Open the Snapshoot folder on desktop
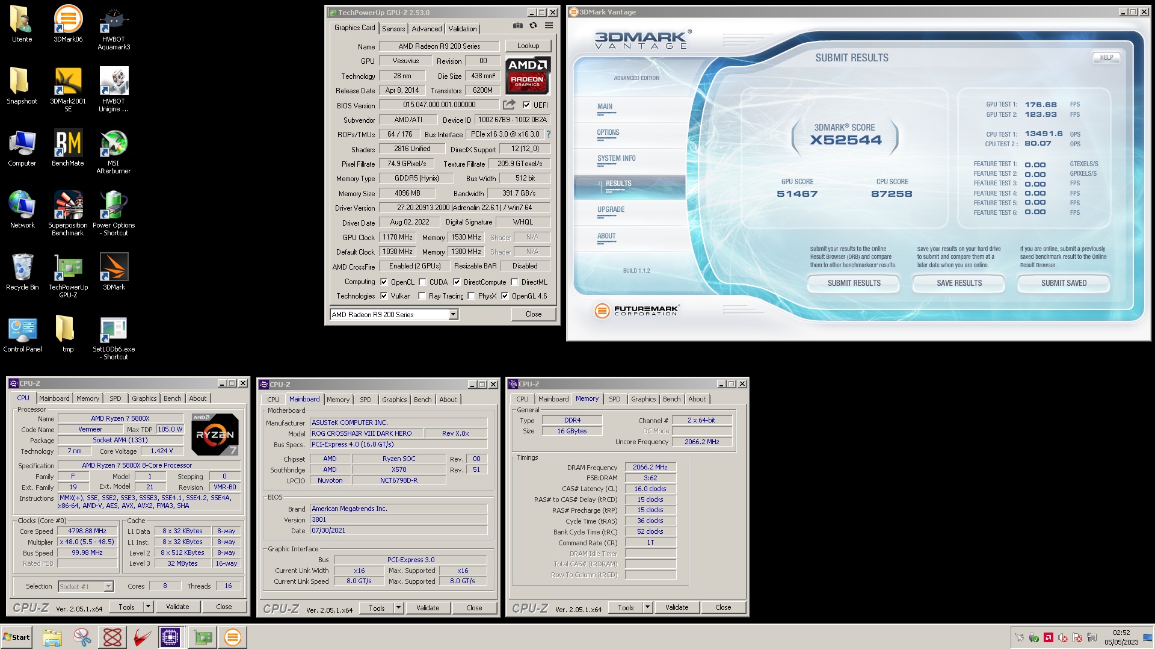 click(22, 85)
